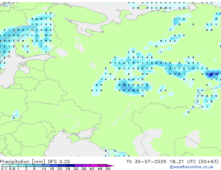Image resolution: width=221 pixels, height=170 pixels.
Task: Click the 'Precipitation [mm]' title text
Action: [x=23, y=162]
